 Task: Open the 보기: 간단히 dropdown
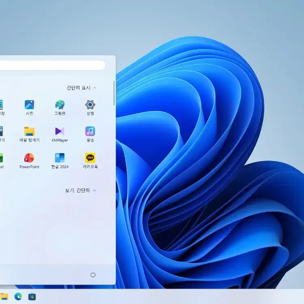[x=81, y=191]
